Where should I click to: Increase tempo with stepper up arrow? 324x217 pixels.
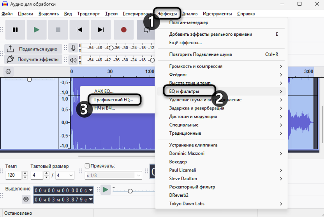(25, 173)
